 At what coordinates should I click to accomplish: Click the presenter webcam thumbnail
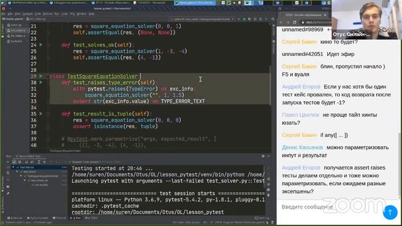366,19
